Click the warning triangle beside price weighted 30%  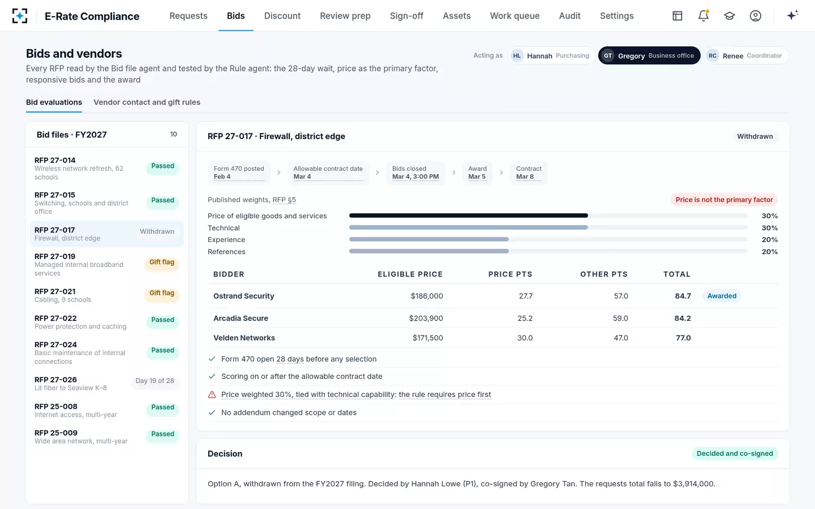coord(212,395)
